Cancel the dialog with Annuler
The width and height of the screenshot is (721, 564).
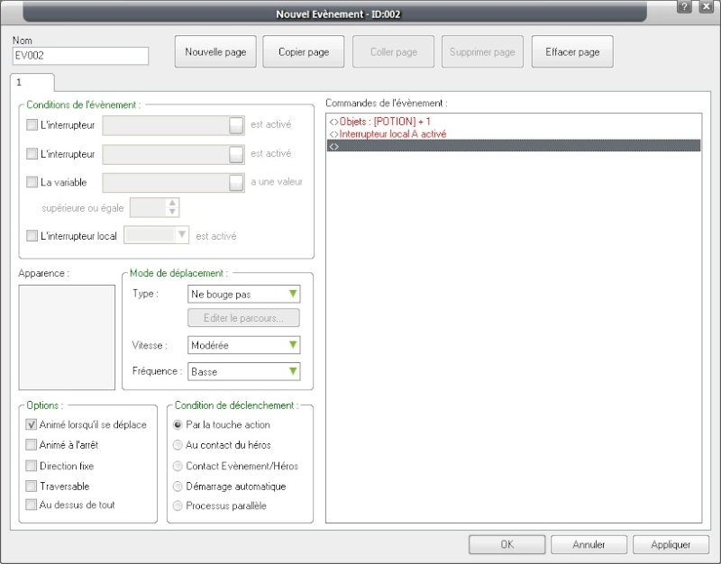(589, 545)
